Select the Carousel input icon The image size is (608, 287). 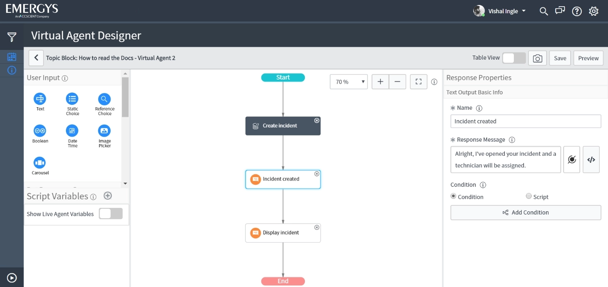tap(40, 163)
